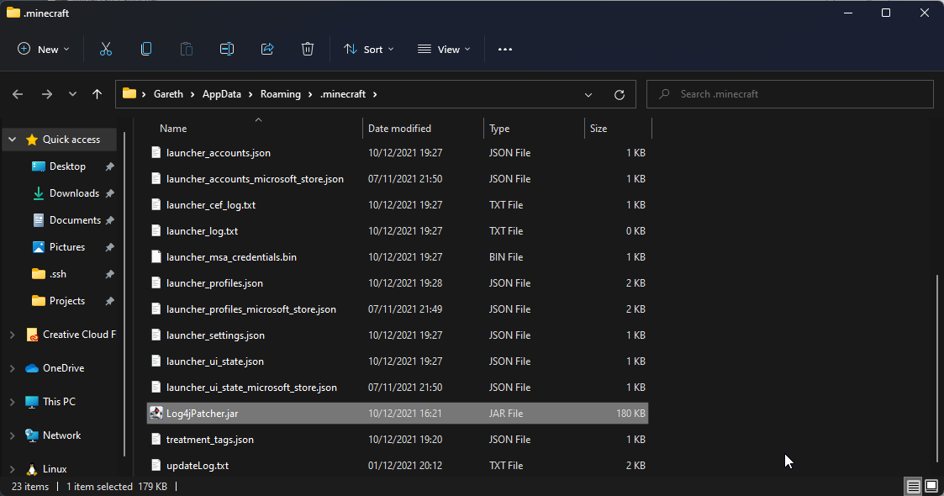Click the Cut scissors icon
Viewport: 944px width, 496px height.
coord(105,50)
